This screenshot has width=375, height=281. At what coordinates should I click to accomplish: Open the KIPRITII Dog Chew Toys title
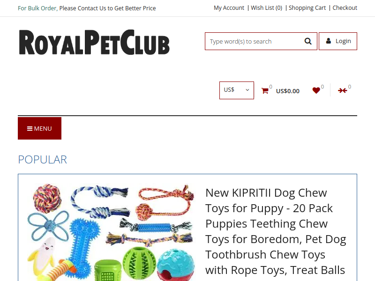click(276, 231)
